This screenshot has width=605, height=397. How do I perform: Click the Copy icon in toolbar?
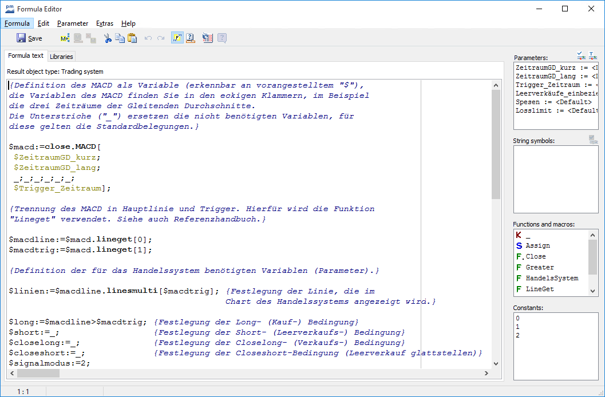click(x=120, y=38)
